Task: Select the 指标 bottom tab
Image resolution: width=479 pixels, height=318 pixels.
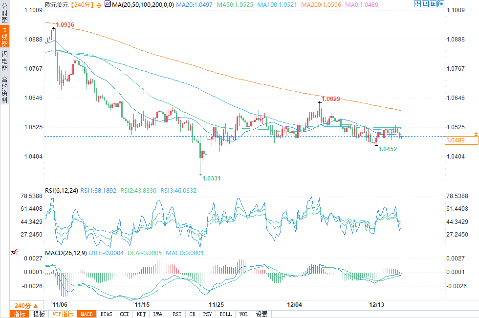Action: [20, 314]
